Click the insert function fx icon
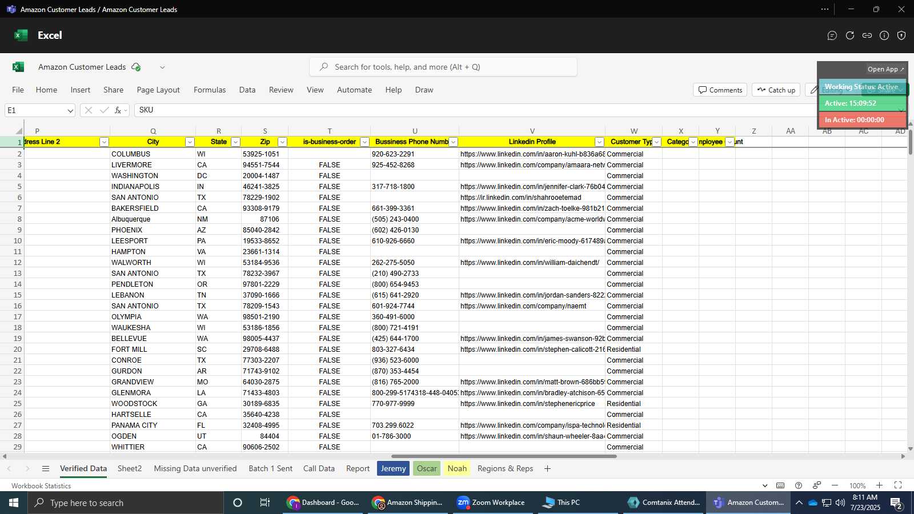This screenshot has width=914, height=514. click(118, 110)
